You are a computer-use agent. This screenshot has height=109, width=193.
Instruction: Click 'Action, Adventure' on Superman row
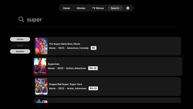tap(76, 68)
